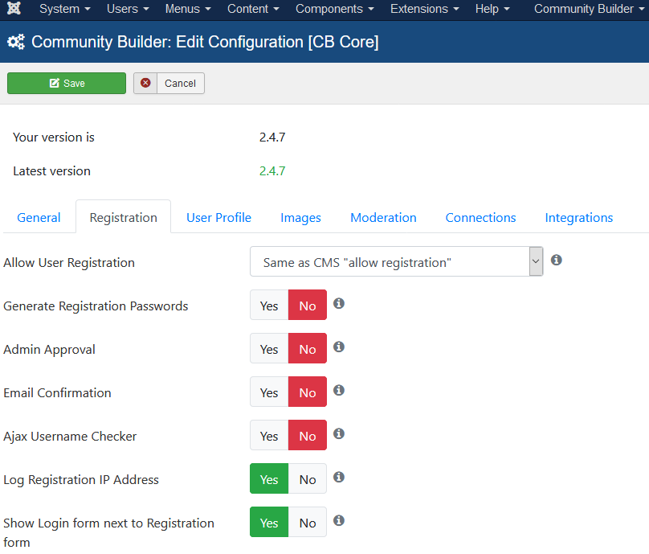
Task: Click the green Save button
Action: pos(67,83)
